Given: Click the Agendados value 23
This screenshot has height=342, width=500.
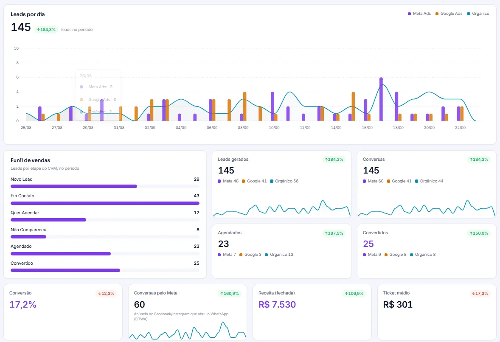Looking at the screenshot, I should [223, 244].
